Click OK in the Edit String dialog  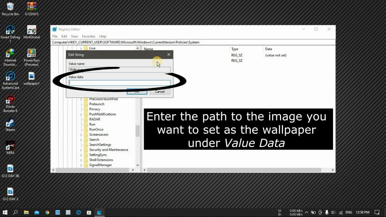point(137,91)
